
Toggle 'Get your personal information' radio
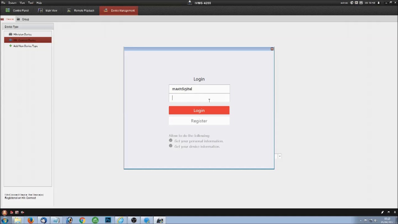(171, 141)
